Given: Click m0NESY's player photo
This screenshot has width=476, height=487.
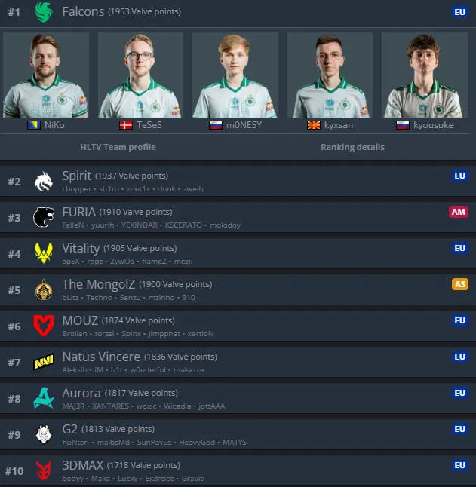Looking at the screenshot, I should click(x=235, y=75).
